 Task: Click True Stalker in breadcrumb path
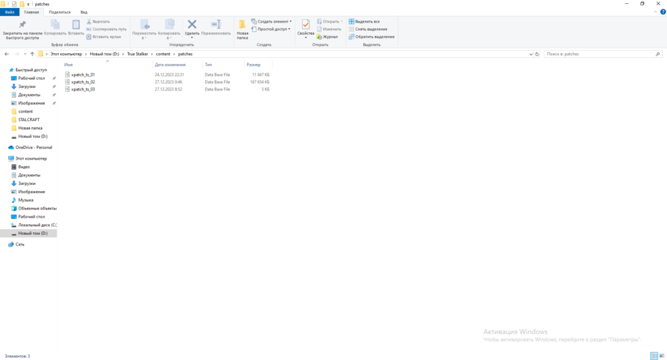[x=137, y=54]
